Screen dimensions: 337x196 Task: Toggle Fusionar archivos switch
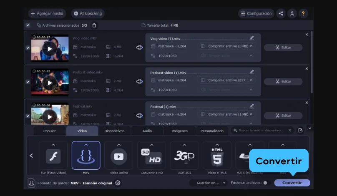[267, 183]
